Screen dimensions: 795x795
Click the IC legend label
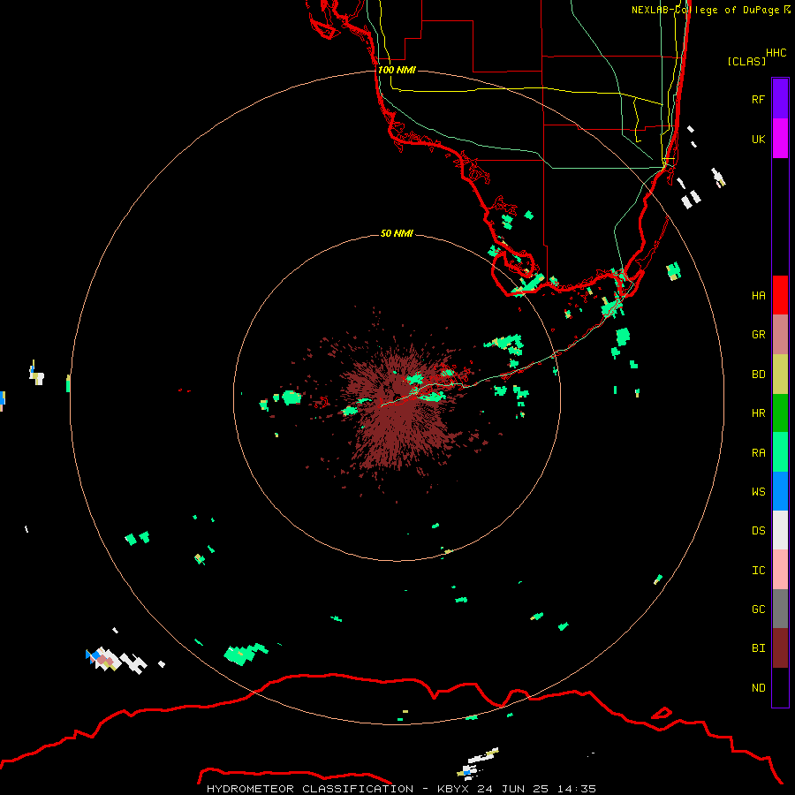pyautogui.click(x=758, y=571)
